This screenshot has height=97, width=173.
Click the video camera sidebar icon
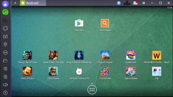point(5,4)
